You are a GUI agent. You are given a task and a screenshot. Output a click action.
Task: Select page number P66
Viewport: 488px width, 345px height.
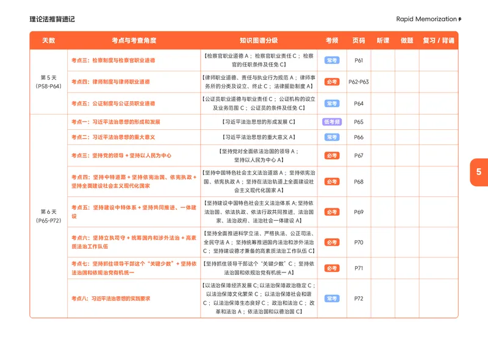click(359, 137)
